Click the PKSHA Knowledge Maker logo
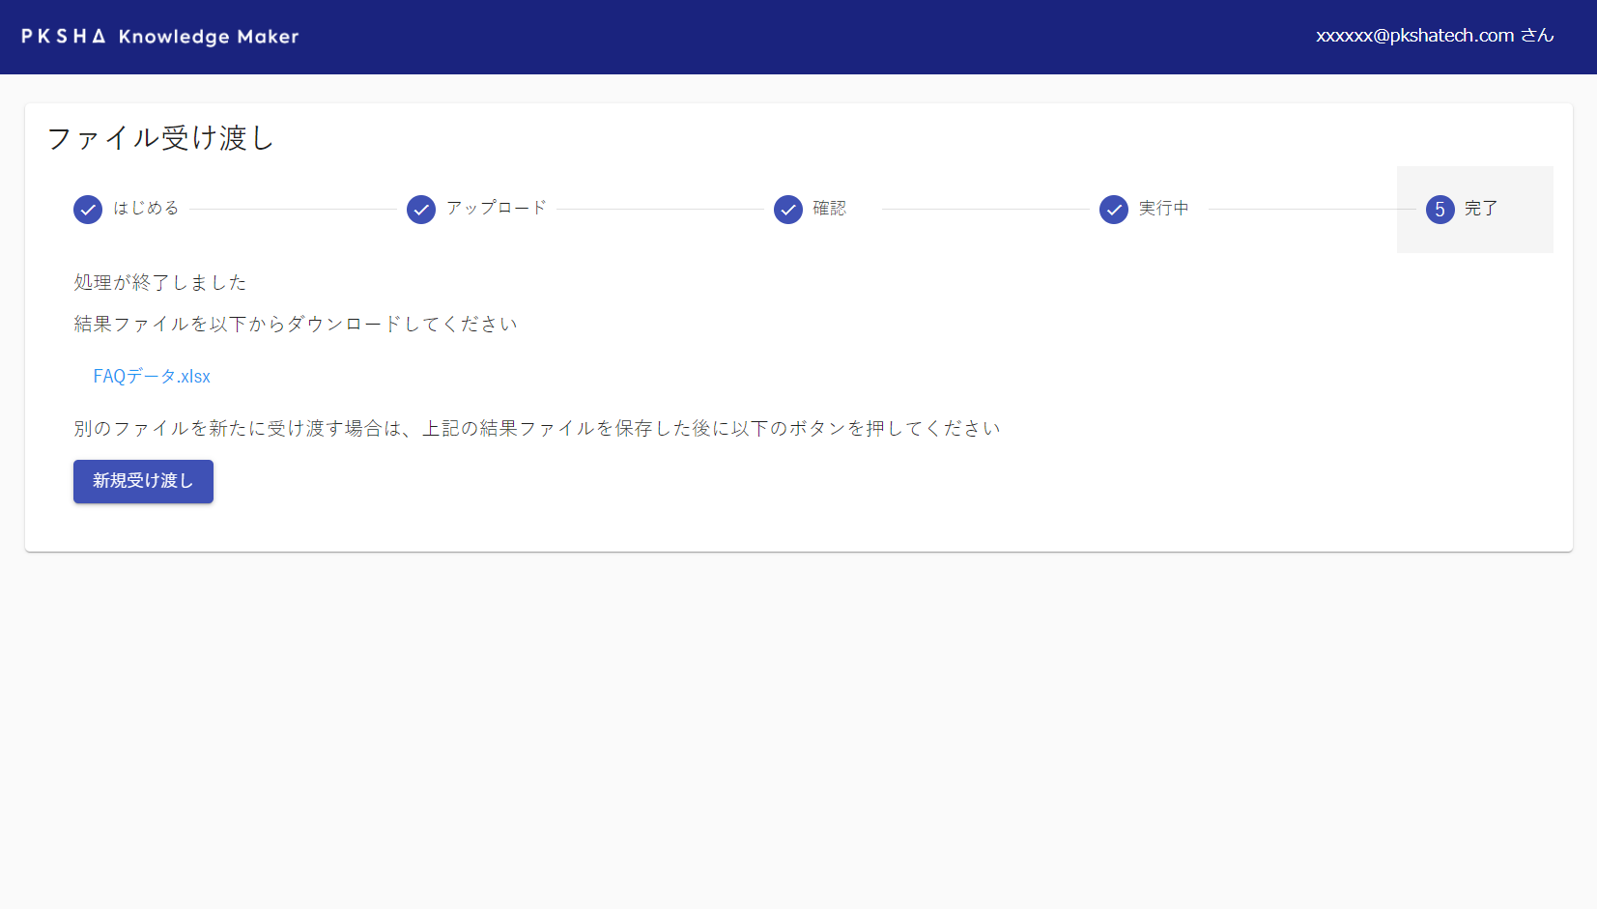Image resolution: width=1597 pixels, height=909 pixels. click(x=159, y=36)
